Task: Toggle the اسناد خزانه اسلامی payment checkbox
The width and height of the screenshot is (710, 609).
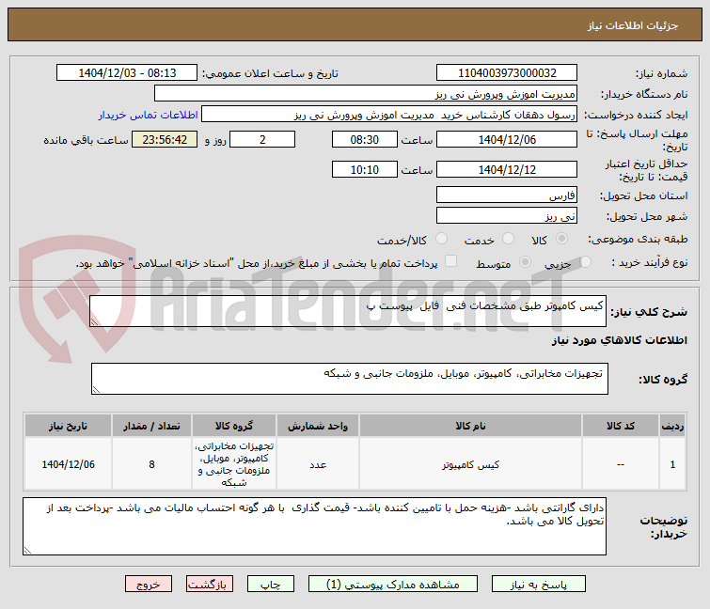Action: 450,261
